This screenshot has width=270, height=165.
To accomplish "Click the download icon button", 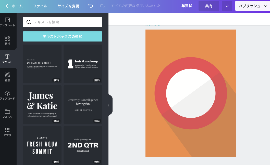I will pyautogui.click(x=227, y=6).
